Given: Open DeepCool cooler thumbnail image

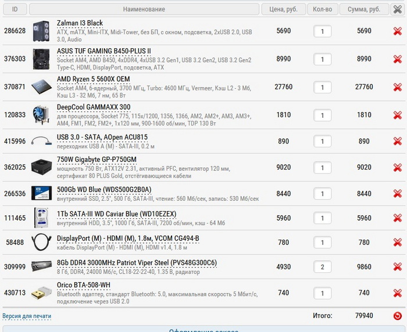Looking at the screenshot, I should [41, 115].
